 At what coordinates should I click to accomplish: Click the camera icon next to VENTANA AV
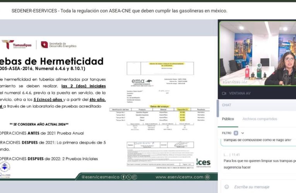coord(224,93)
